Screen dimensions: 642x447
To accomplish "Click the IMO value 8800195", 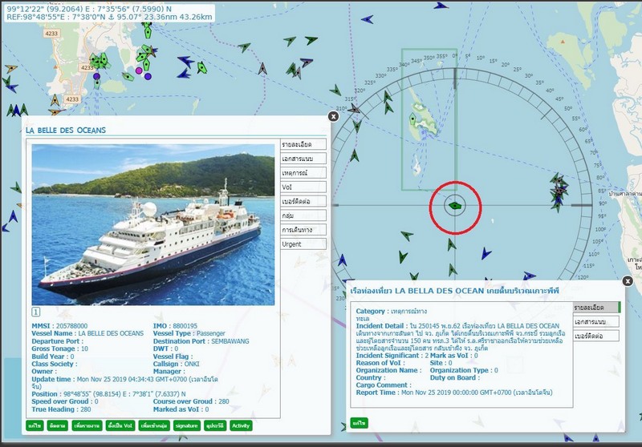I will click(185, 326).
